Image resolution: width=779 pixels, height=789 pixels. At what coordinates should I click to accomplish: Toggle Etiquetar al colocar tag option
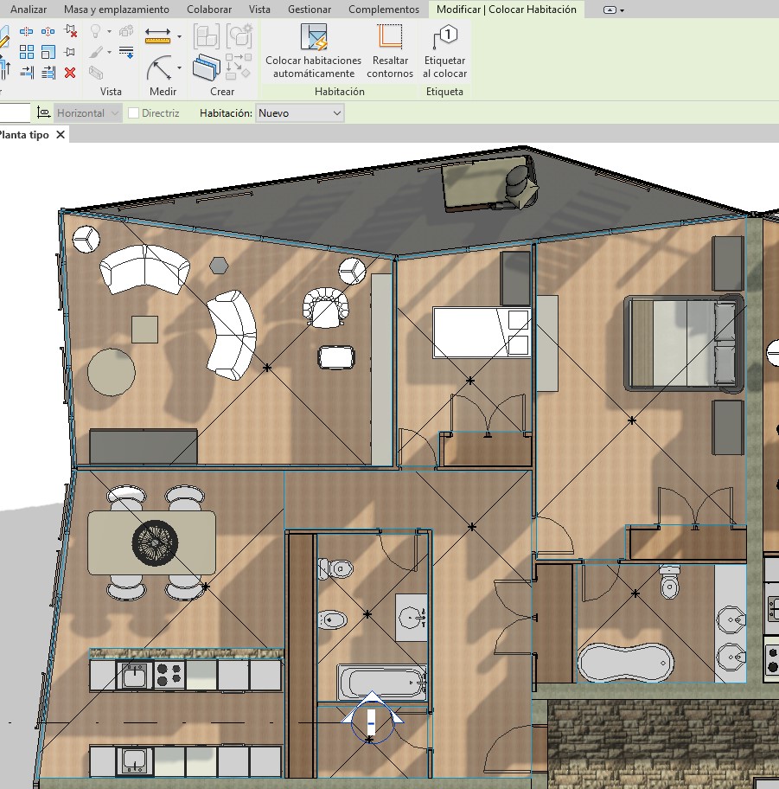coord(445,38)
